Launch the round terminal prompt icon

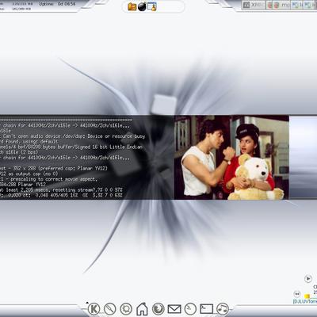(190, 308)
